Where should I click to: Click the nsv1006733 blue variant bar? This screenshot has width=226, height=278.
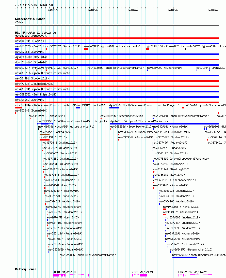17,49
